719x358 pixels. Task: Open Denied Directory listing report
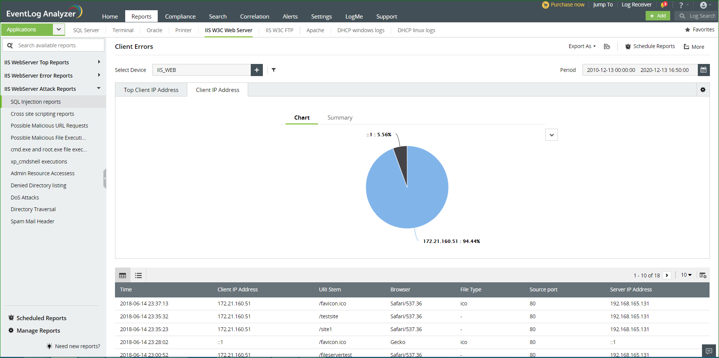tap(39, 185)
